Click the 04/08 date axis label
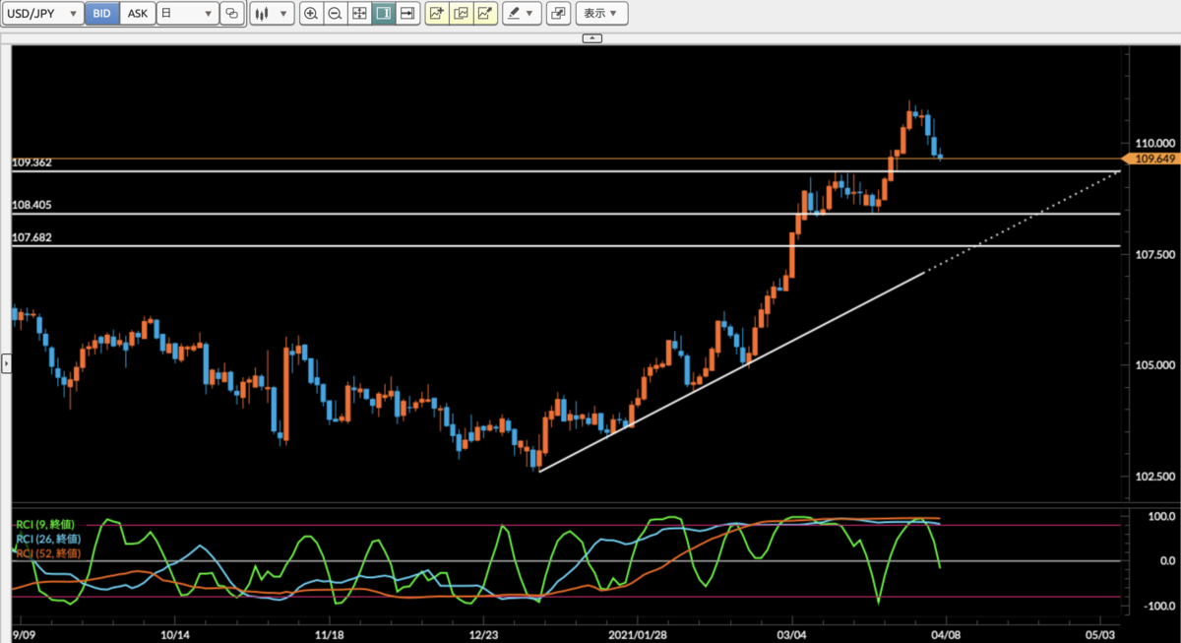 945,633
